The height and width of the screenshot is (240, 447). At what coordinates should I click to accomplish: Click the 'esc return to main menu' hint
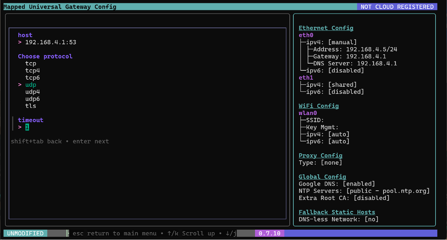pos(115,234)
